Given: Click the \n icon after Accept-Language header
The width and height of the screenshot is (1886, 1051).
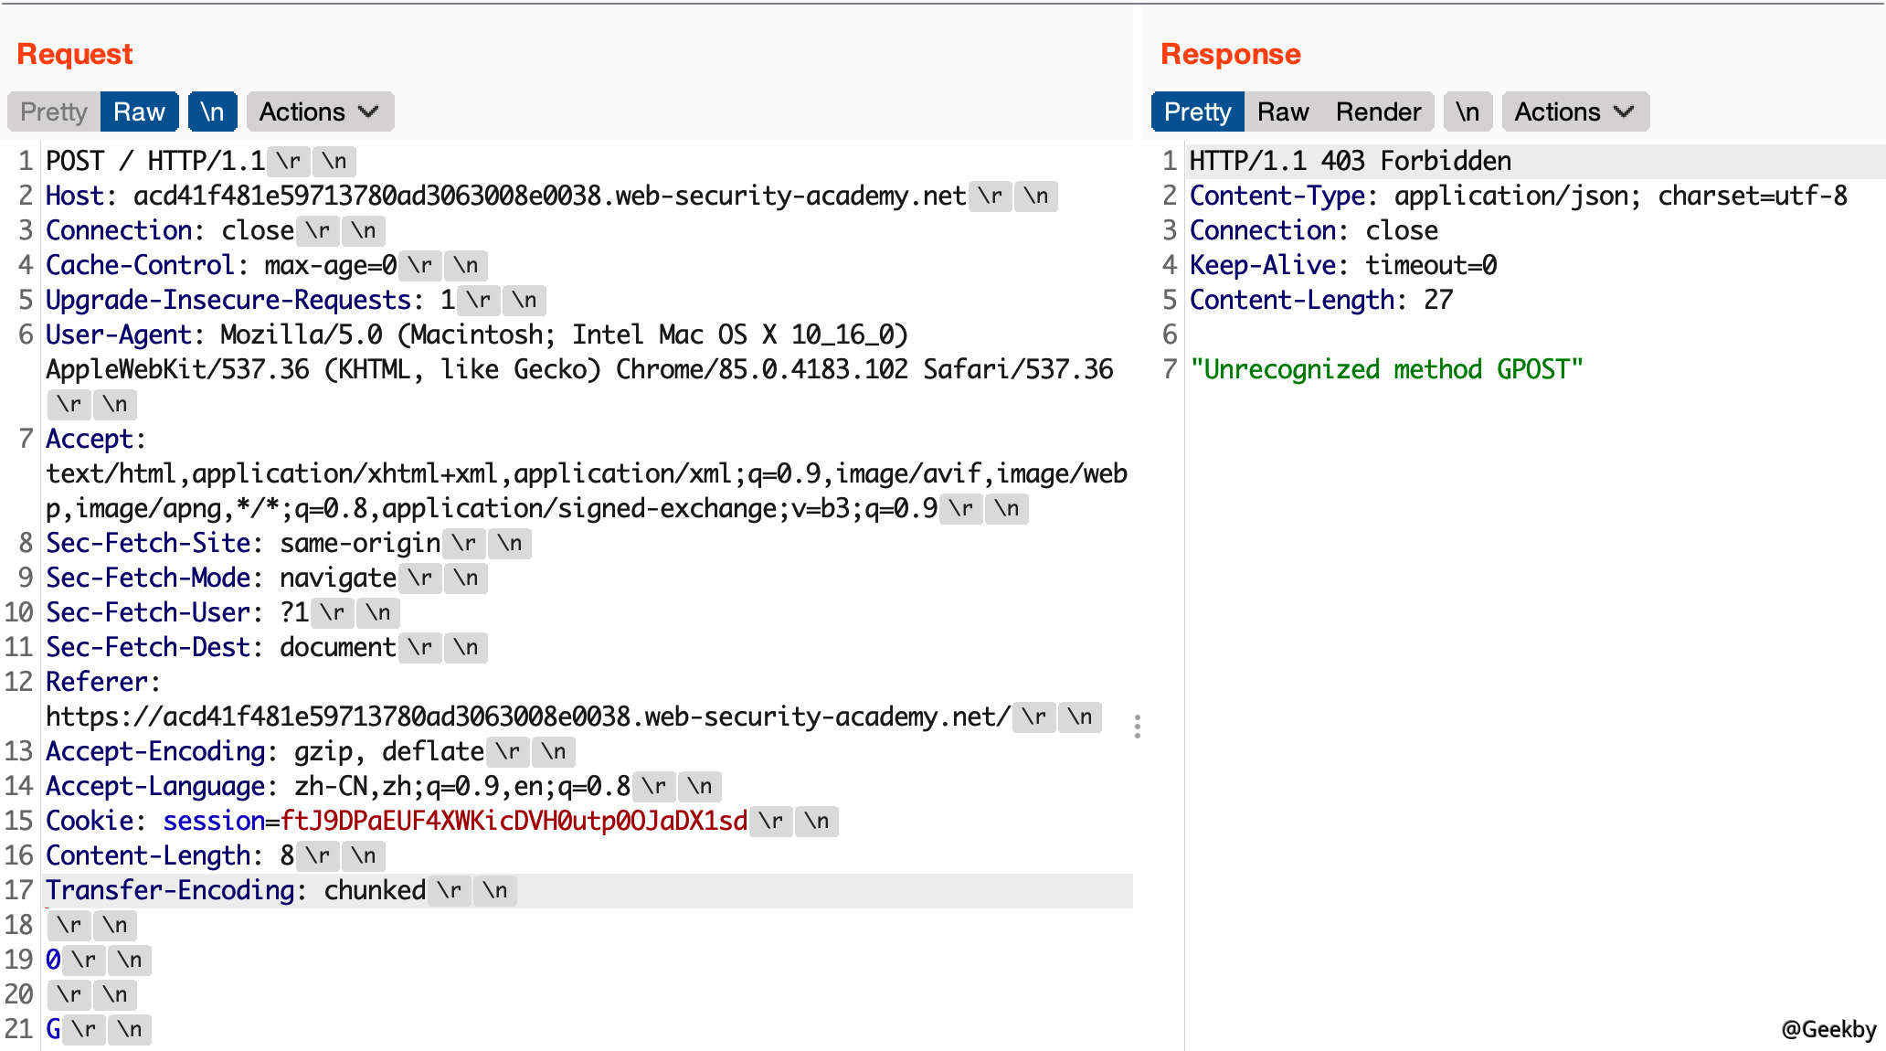Looking at the screenshot, I should click(x=701, y=786).
